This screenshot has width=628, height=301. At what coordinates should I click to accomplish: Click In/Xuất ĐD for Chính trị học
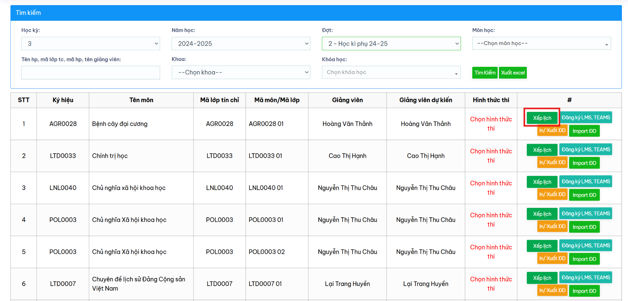pyautogui.click(x=552, y=162)
